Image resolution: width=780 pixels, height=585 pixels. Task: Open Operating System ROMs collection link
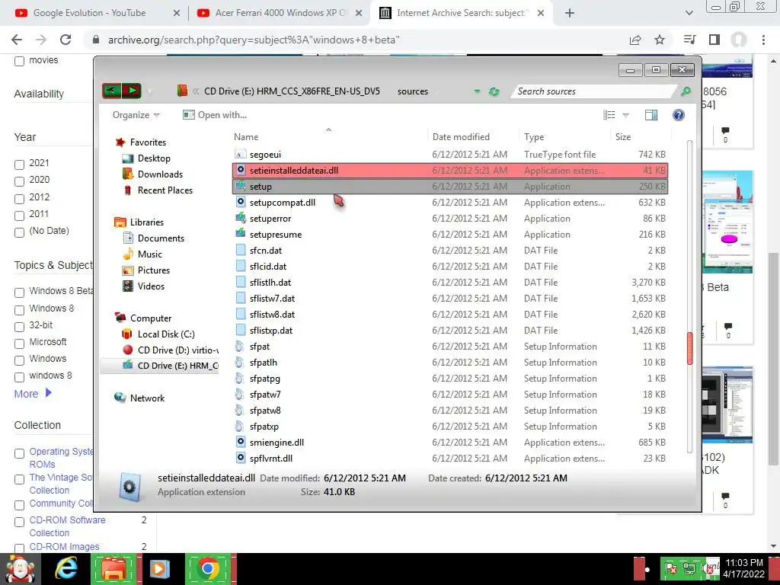[61, 458]
